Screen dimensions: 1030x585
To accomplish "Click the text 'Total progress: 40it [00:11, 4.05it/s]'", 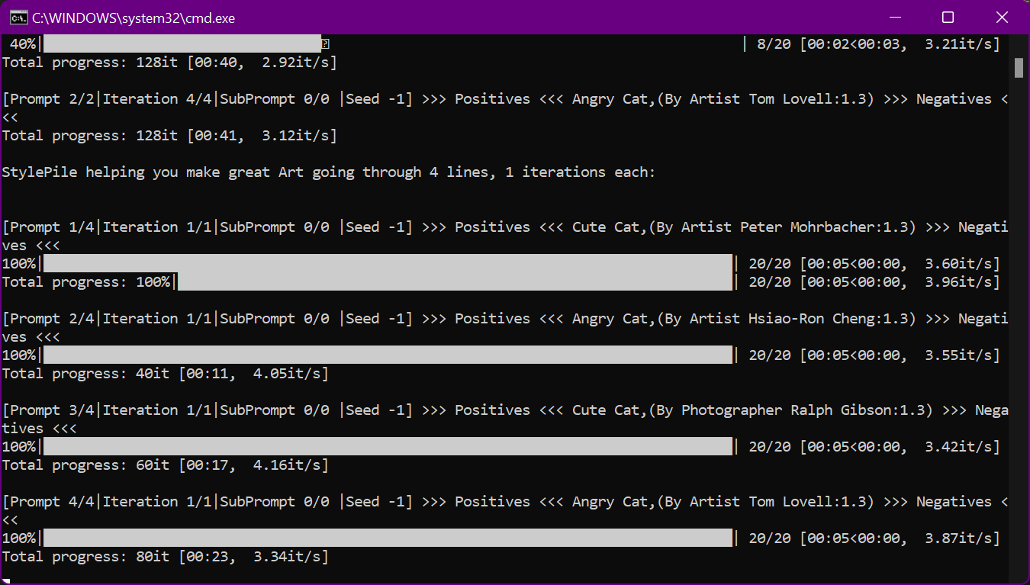I will coord(166,373).
